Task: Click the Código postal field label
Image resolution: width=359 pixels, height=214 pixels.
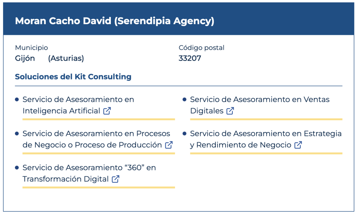Action: (x=201, y=48)
